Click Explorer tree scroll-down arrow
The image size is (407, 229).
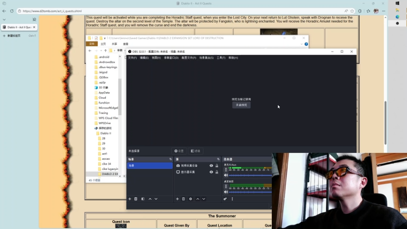pos(120,176)
